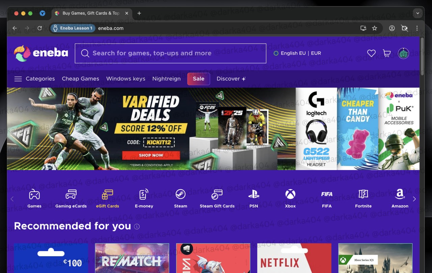
Task: Open the Logitech G522 headset banner
Action: (x=316, y=129)
